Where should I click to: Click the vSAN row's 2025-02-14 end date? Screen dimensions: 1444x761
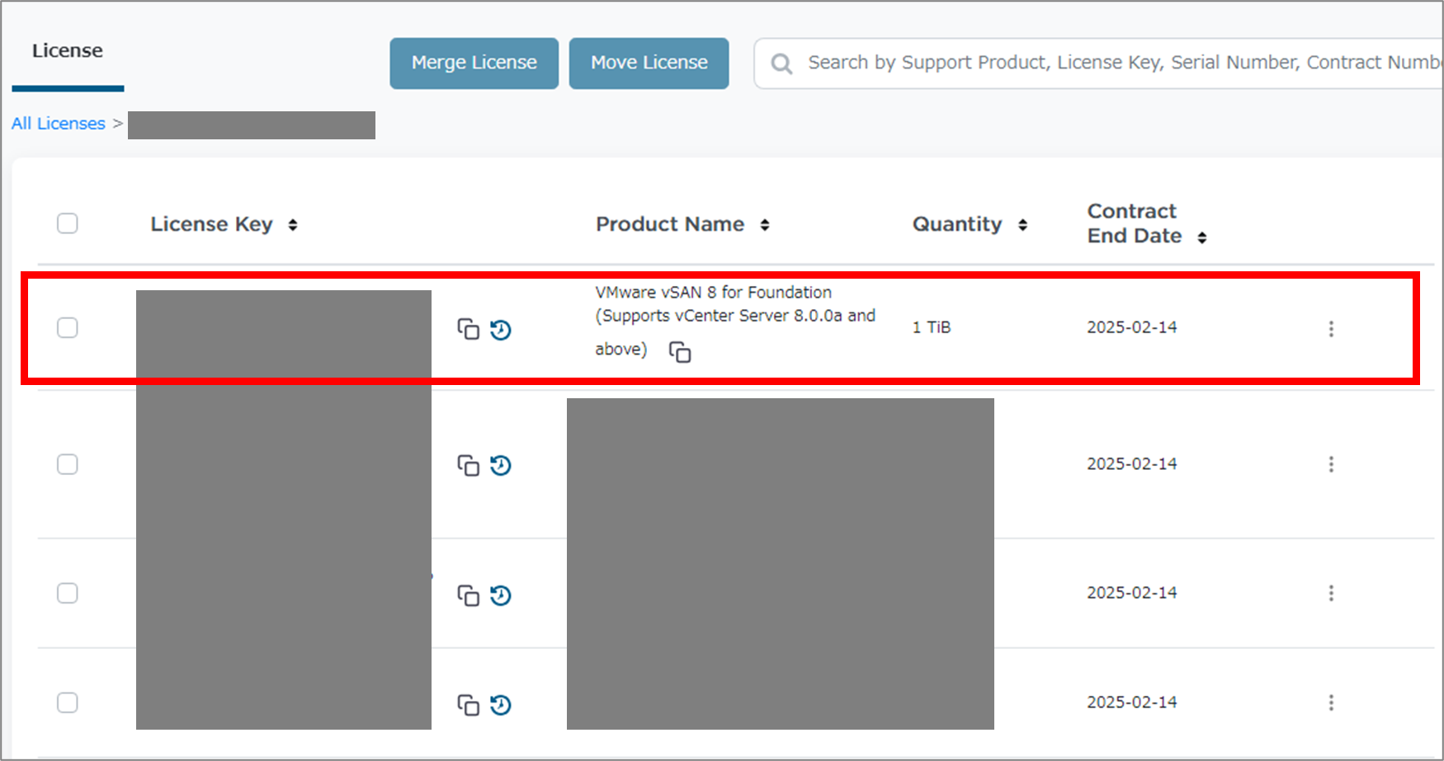(x=1132, y=327)
